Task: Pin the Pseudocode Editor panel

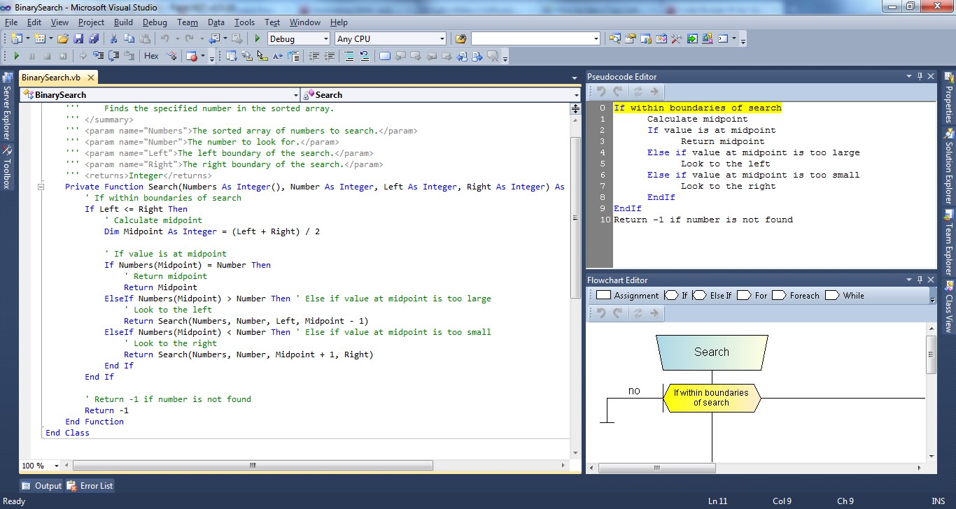Action: tap(920, 76)
